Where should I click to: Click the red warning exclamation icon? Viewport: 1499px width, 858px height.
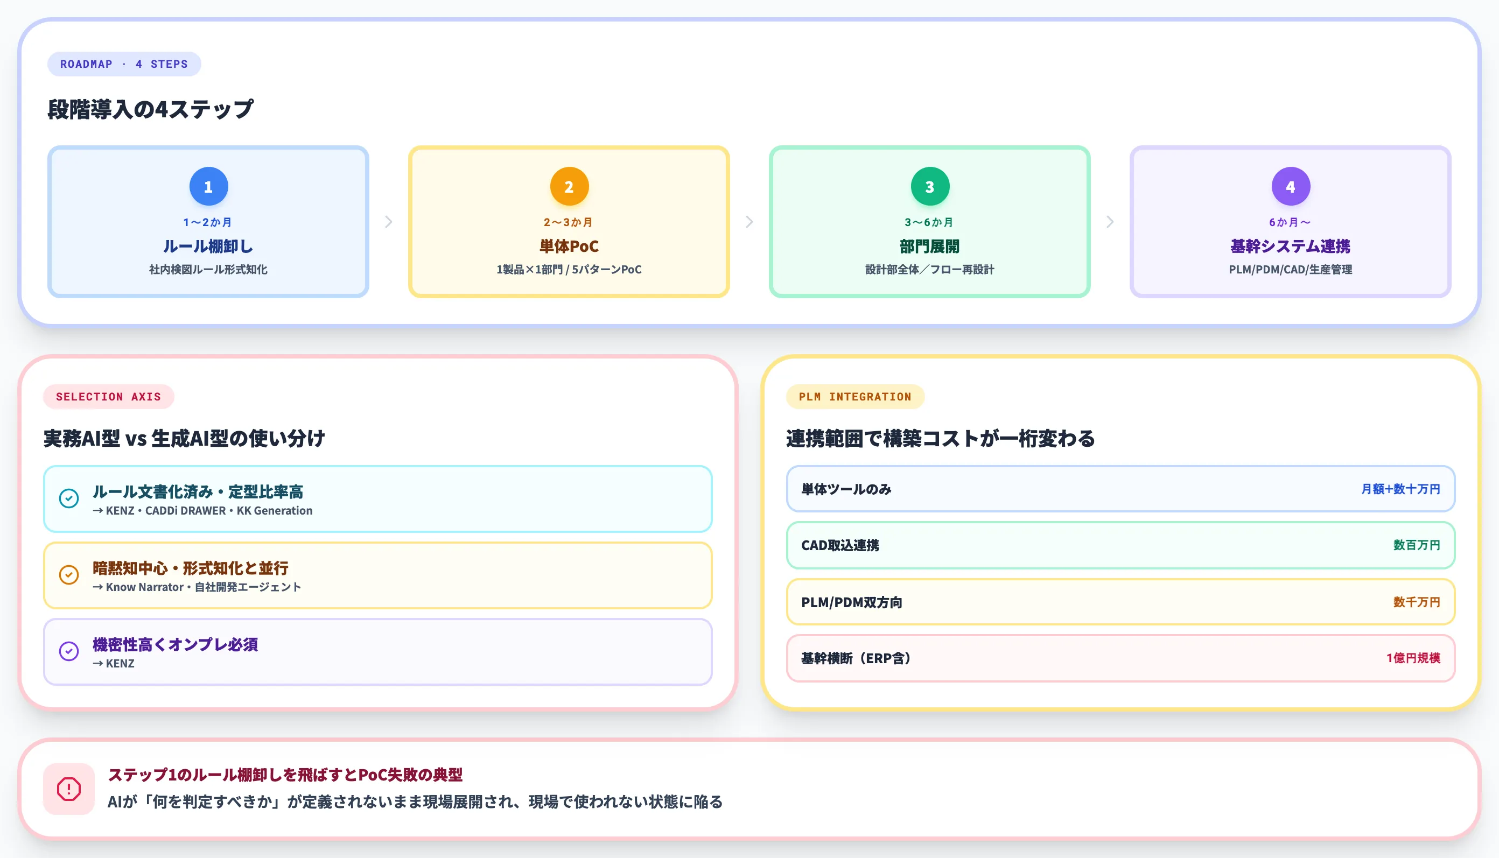(69, 789)
